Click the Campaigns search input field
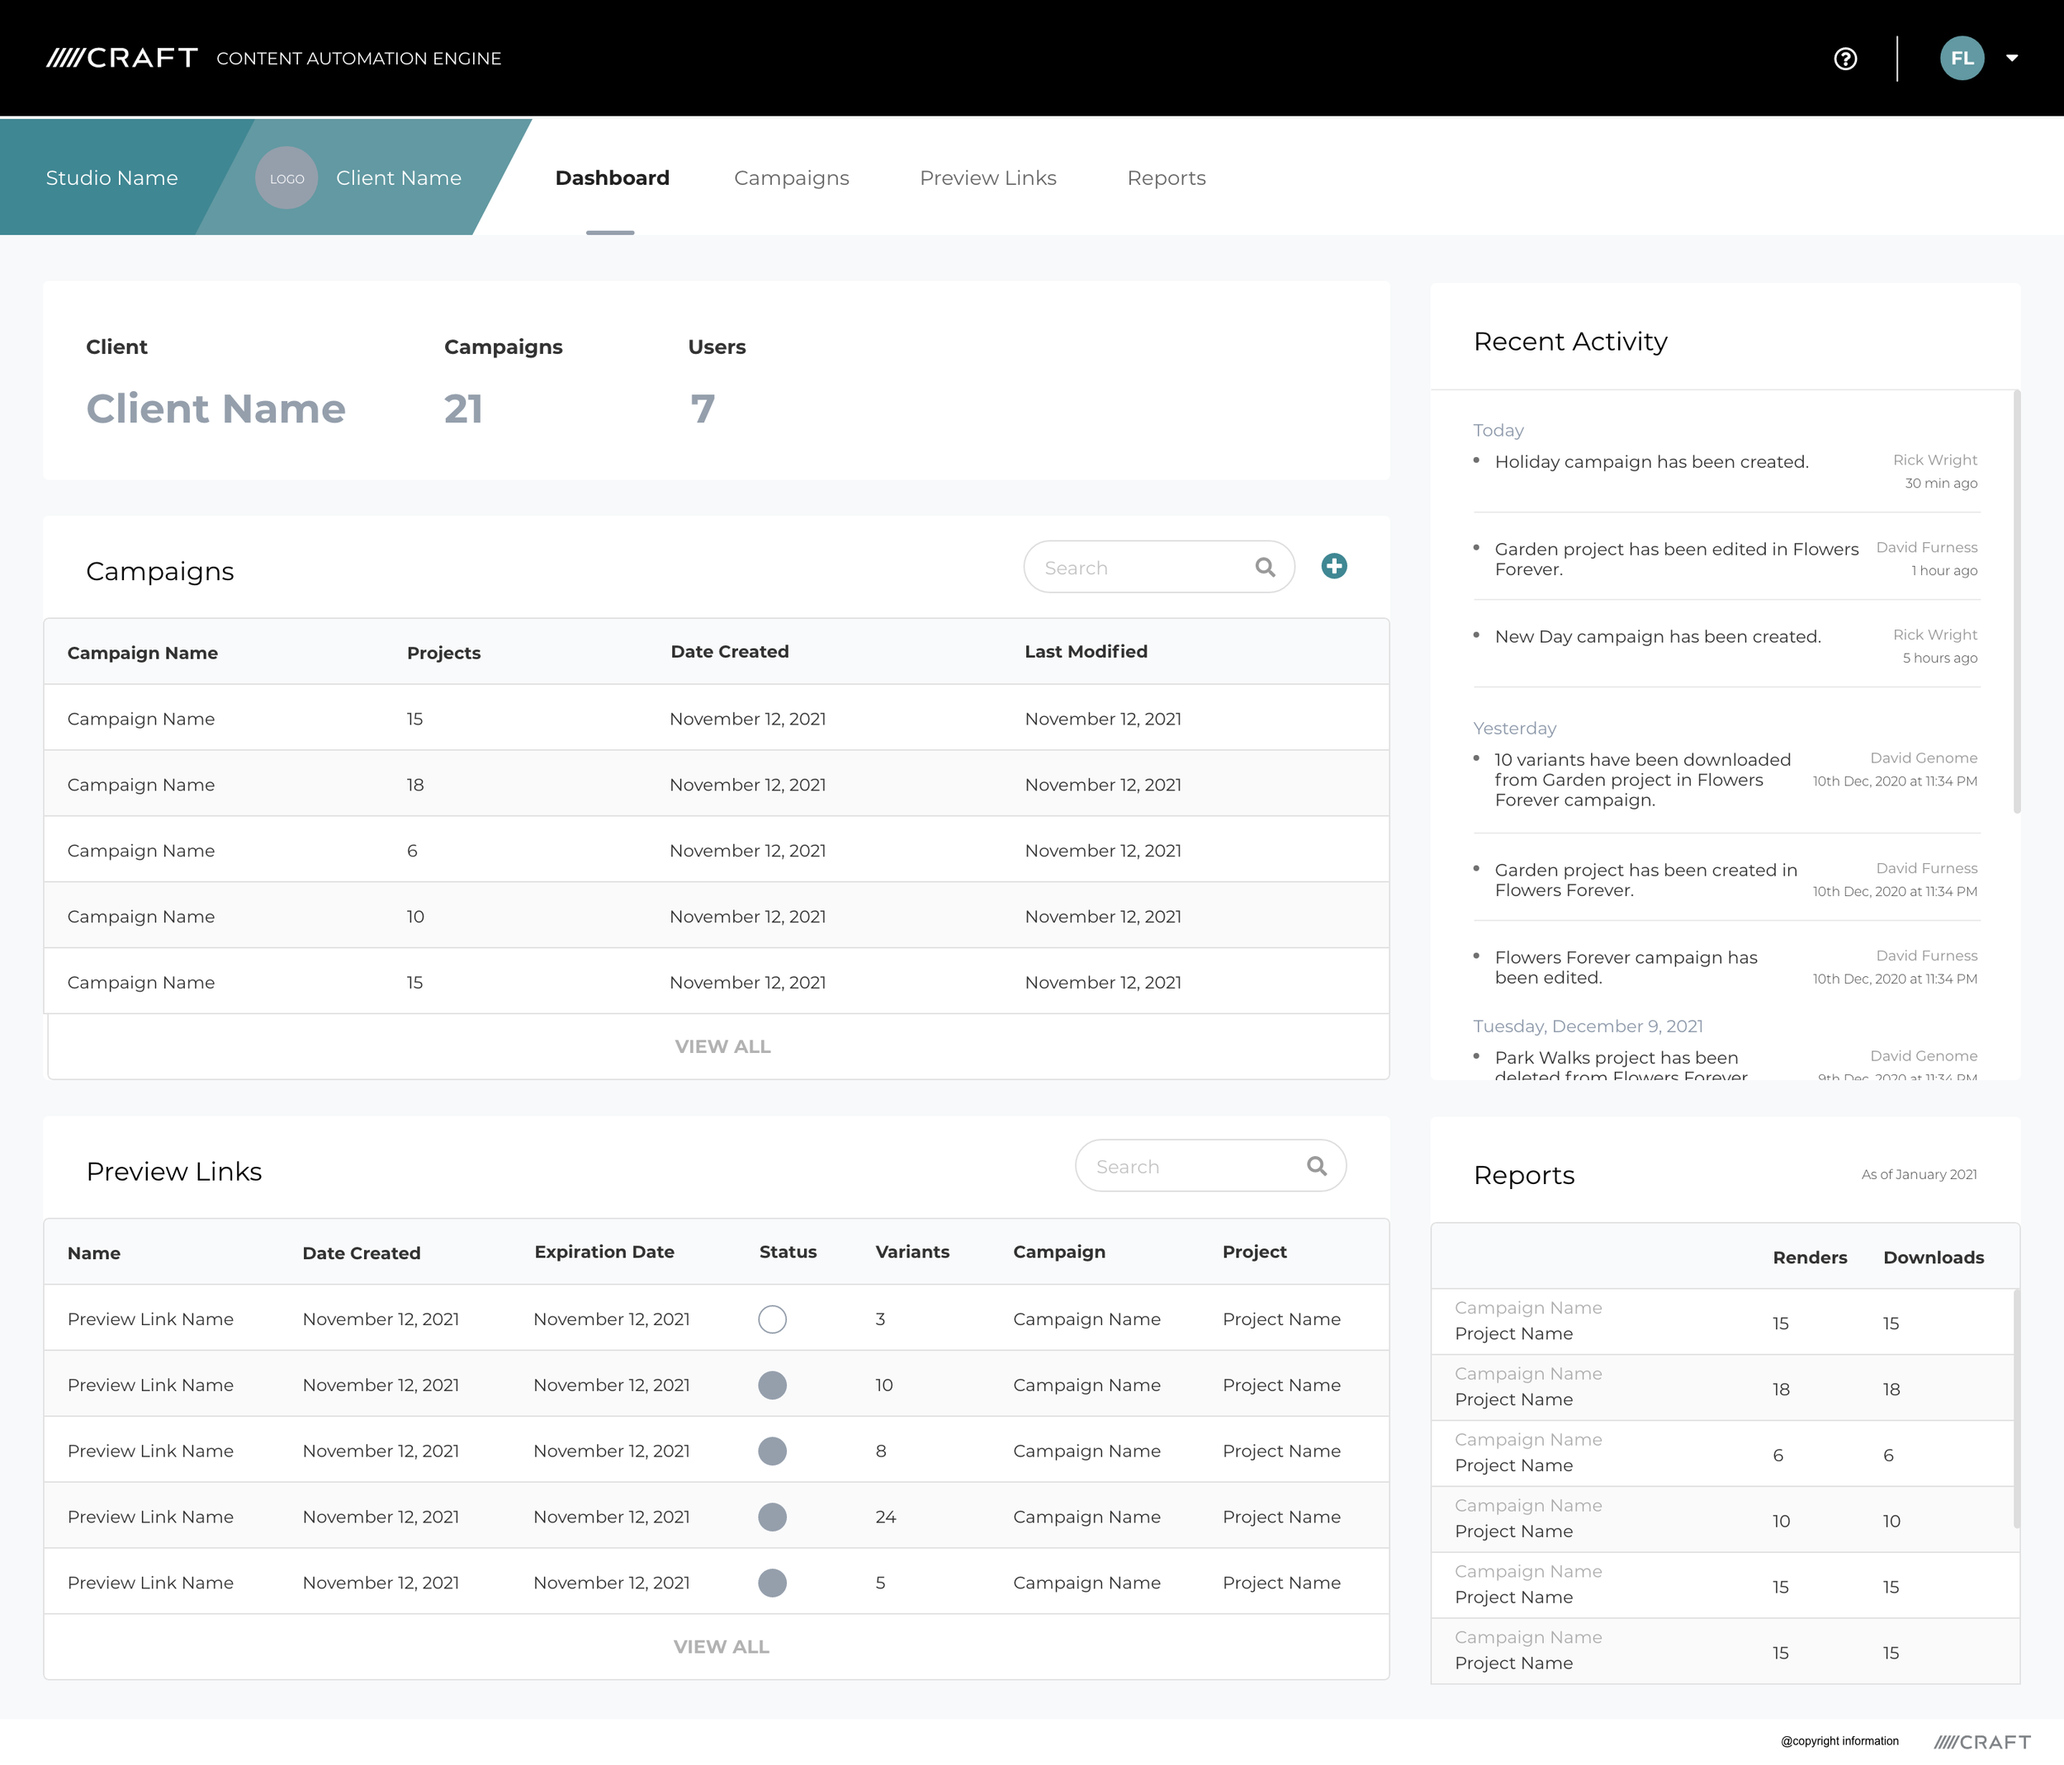This screenshot has width=2064, height=1765. click(x=1135, y=568)
